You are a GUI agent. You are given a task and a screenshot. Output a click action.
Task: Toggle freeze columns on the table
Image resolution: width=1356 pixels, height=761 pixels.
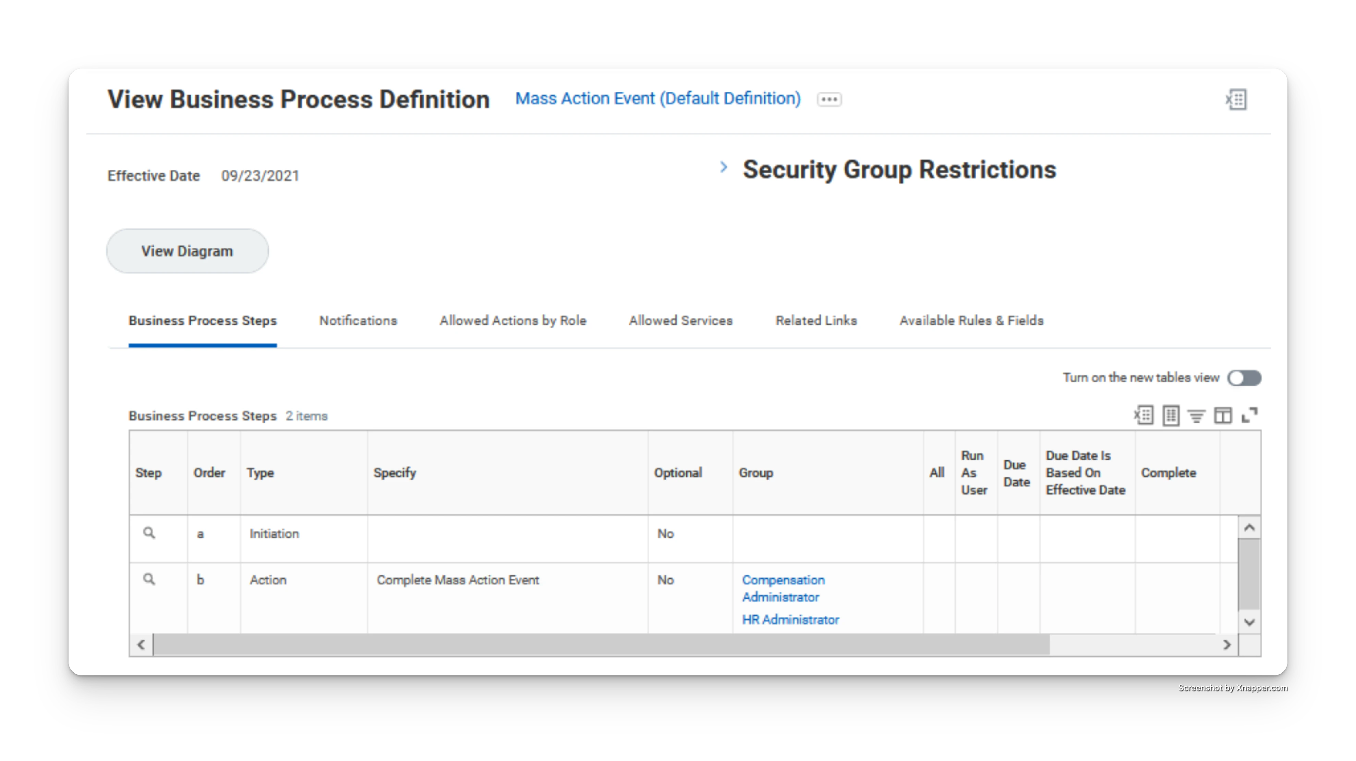click(1224, 415)
